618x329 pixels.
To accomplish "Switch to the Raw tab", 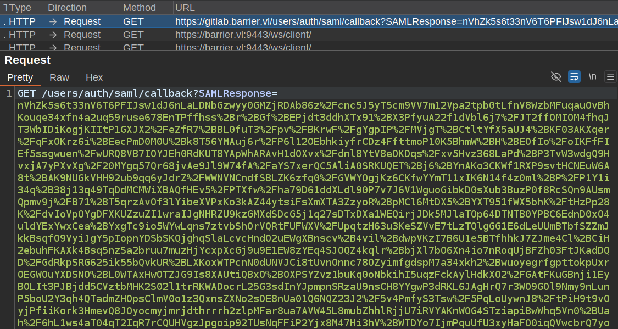I will [59, 77].
